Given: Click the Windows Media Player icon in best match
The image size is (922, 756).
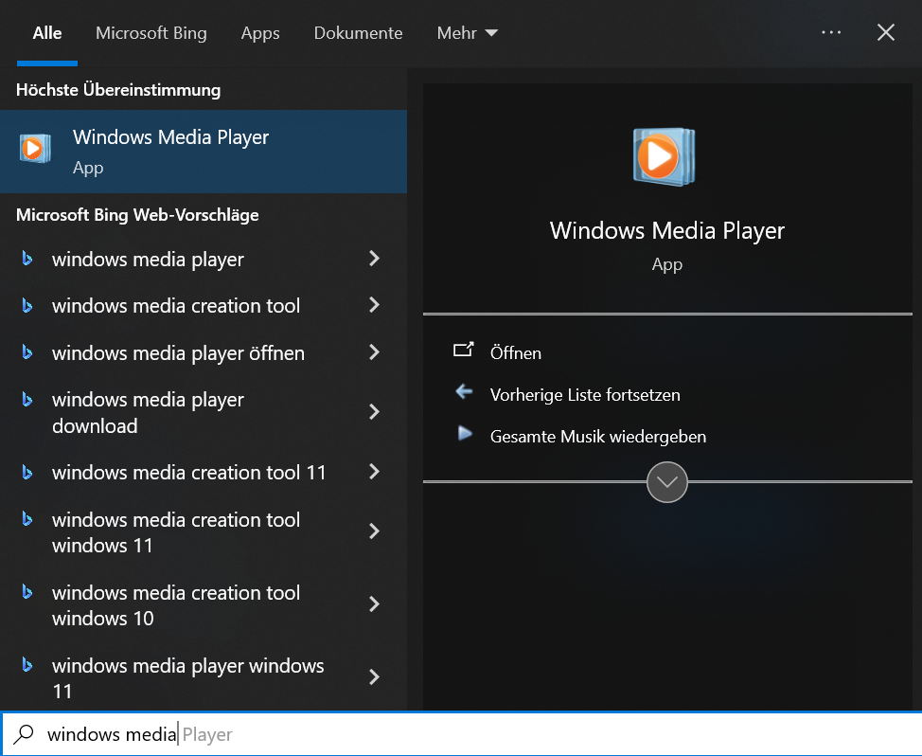Looking at the screenshot, I should [35, 148].
